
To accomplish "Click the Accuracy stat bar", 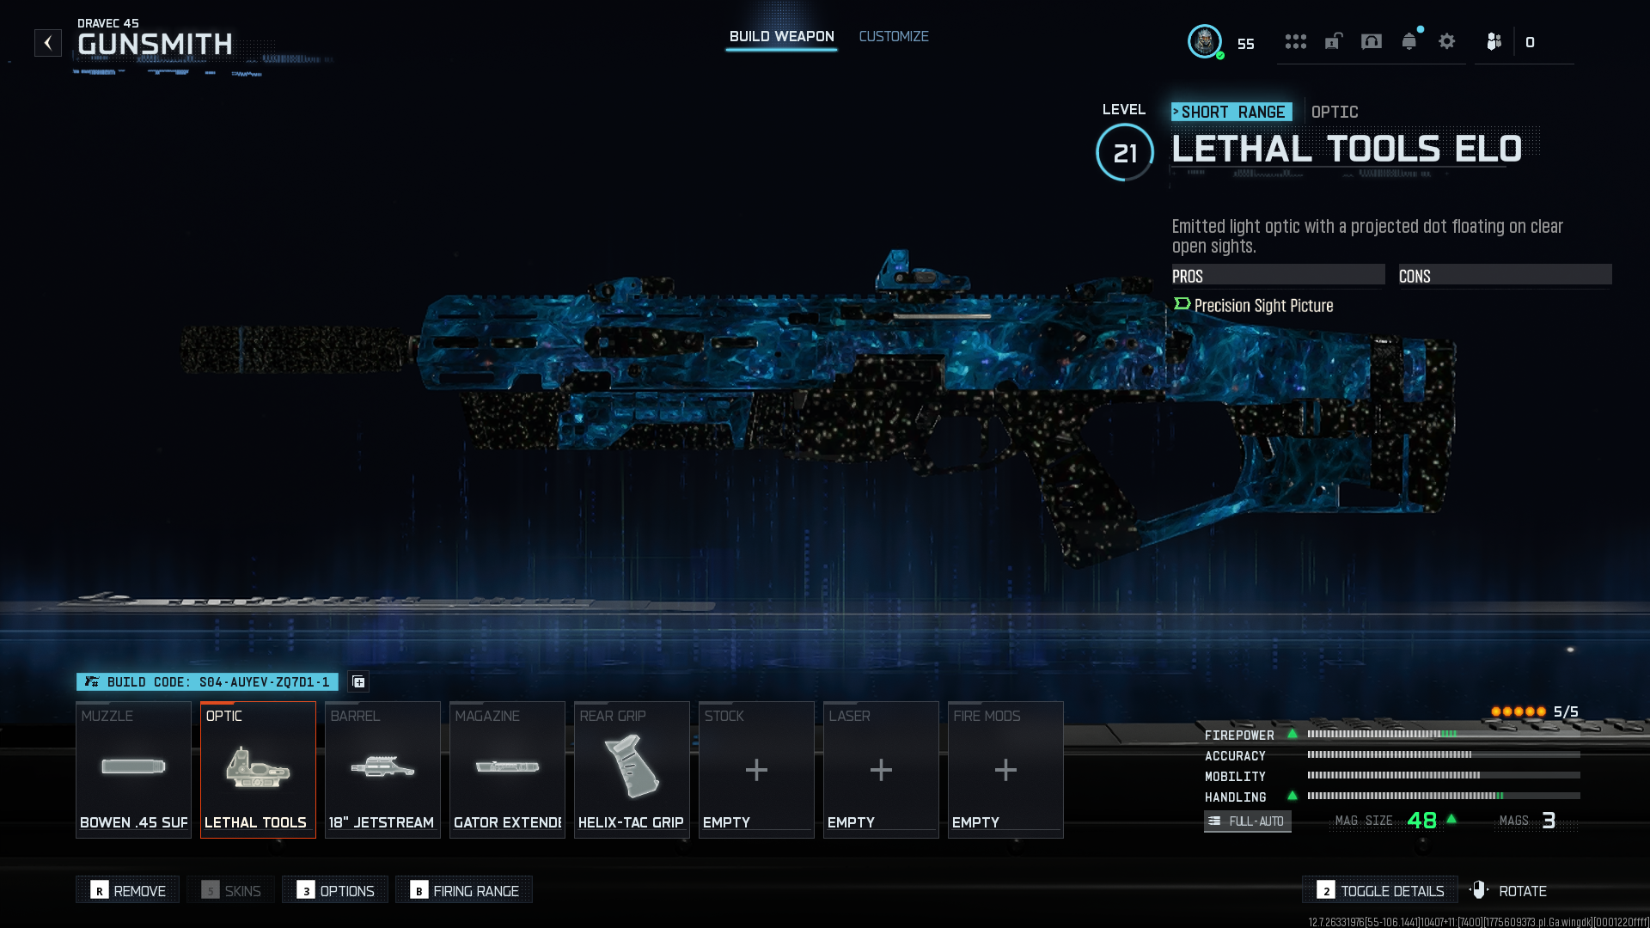I will tap(1444, 754).
